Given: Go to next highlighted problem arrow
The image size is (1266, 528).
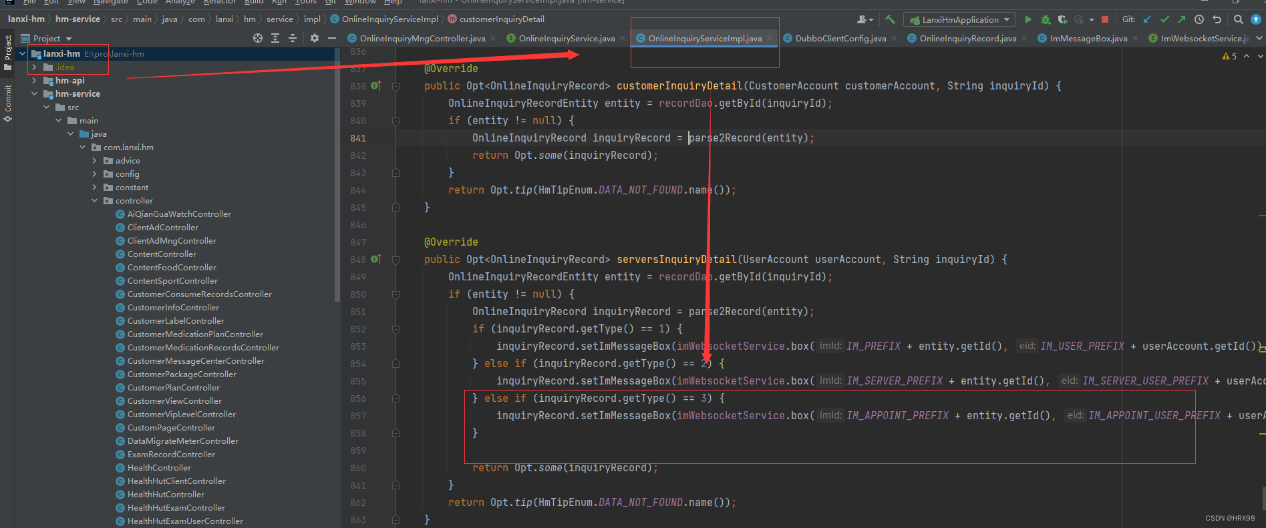Looking at the screenshot, I should coord(1260,56).
